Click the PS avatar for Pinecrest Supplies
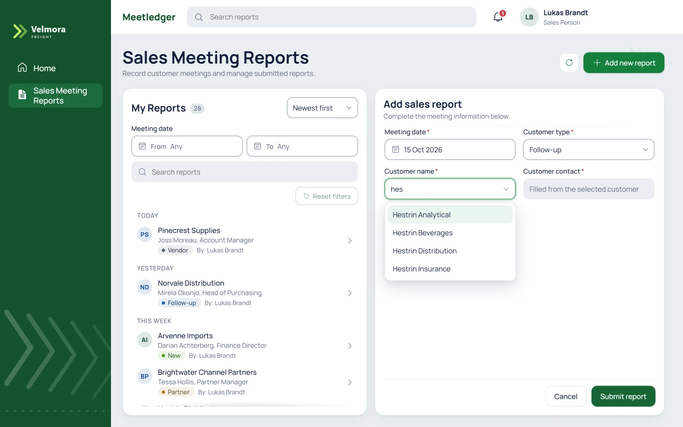Screen dimensions: 683x427 tap(144, 234)
